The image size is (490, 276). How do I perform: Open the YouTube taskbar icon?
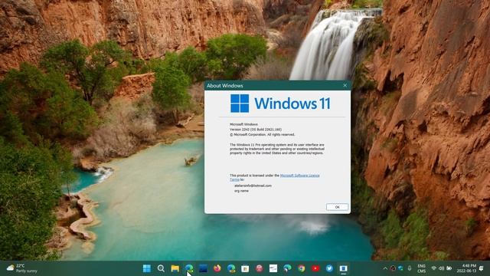coord(315,268)
